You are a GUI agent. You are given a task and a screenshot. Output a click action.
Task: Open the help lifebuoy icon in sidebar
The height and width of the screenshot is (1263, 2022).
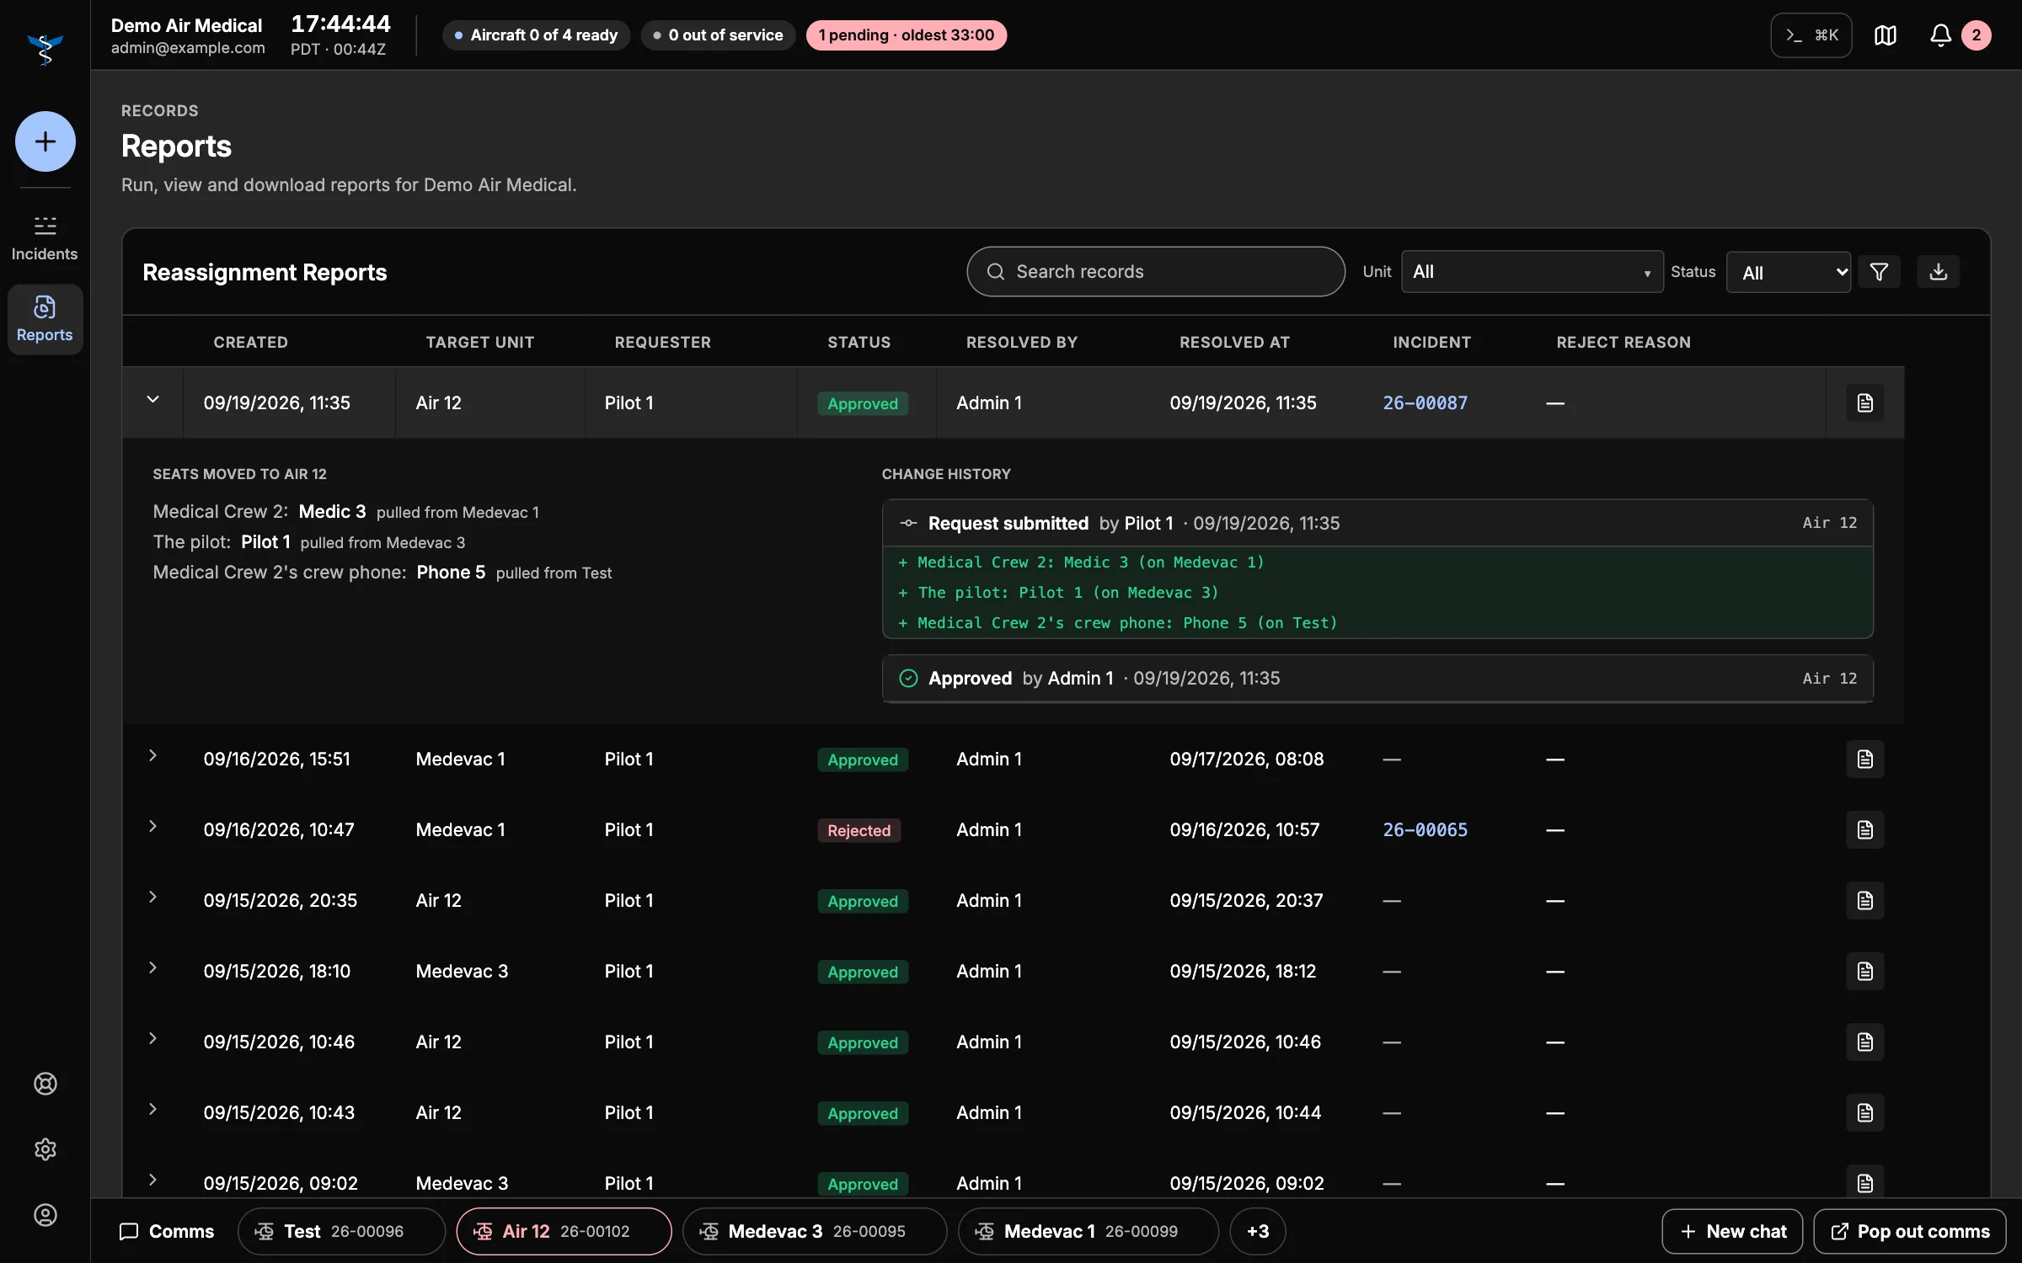(x=45, y=1084)
